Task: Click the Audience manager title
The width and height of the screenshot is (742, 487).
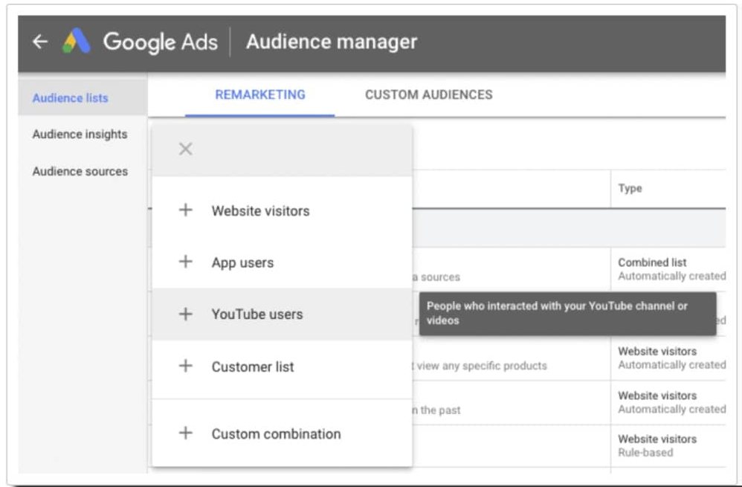Action: click(x=332, y=42)
